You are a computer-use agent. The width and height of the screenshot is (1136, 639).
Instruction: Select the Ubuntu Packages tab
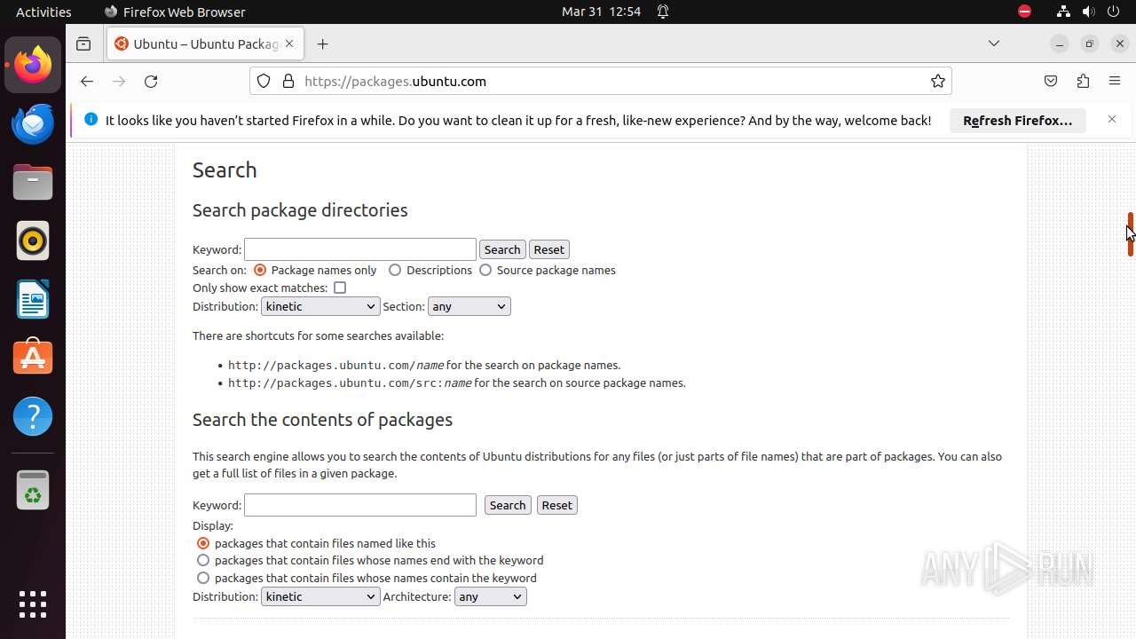point(204,43)
